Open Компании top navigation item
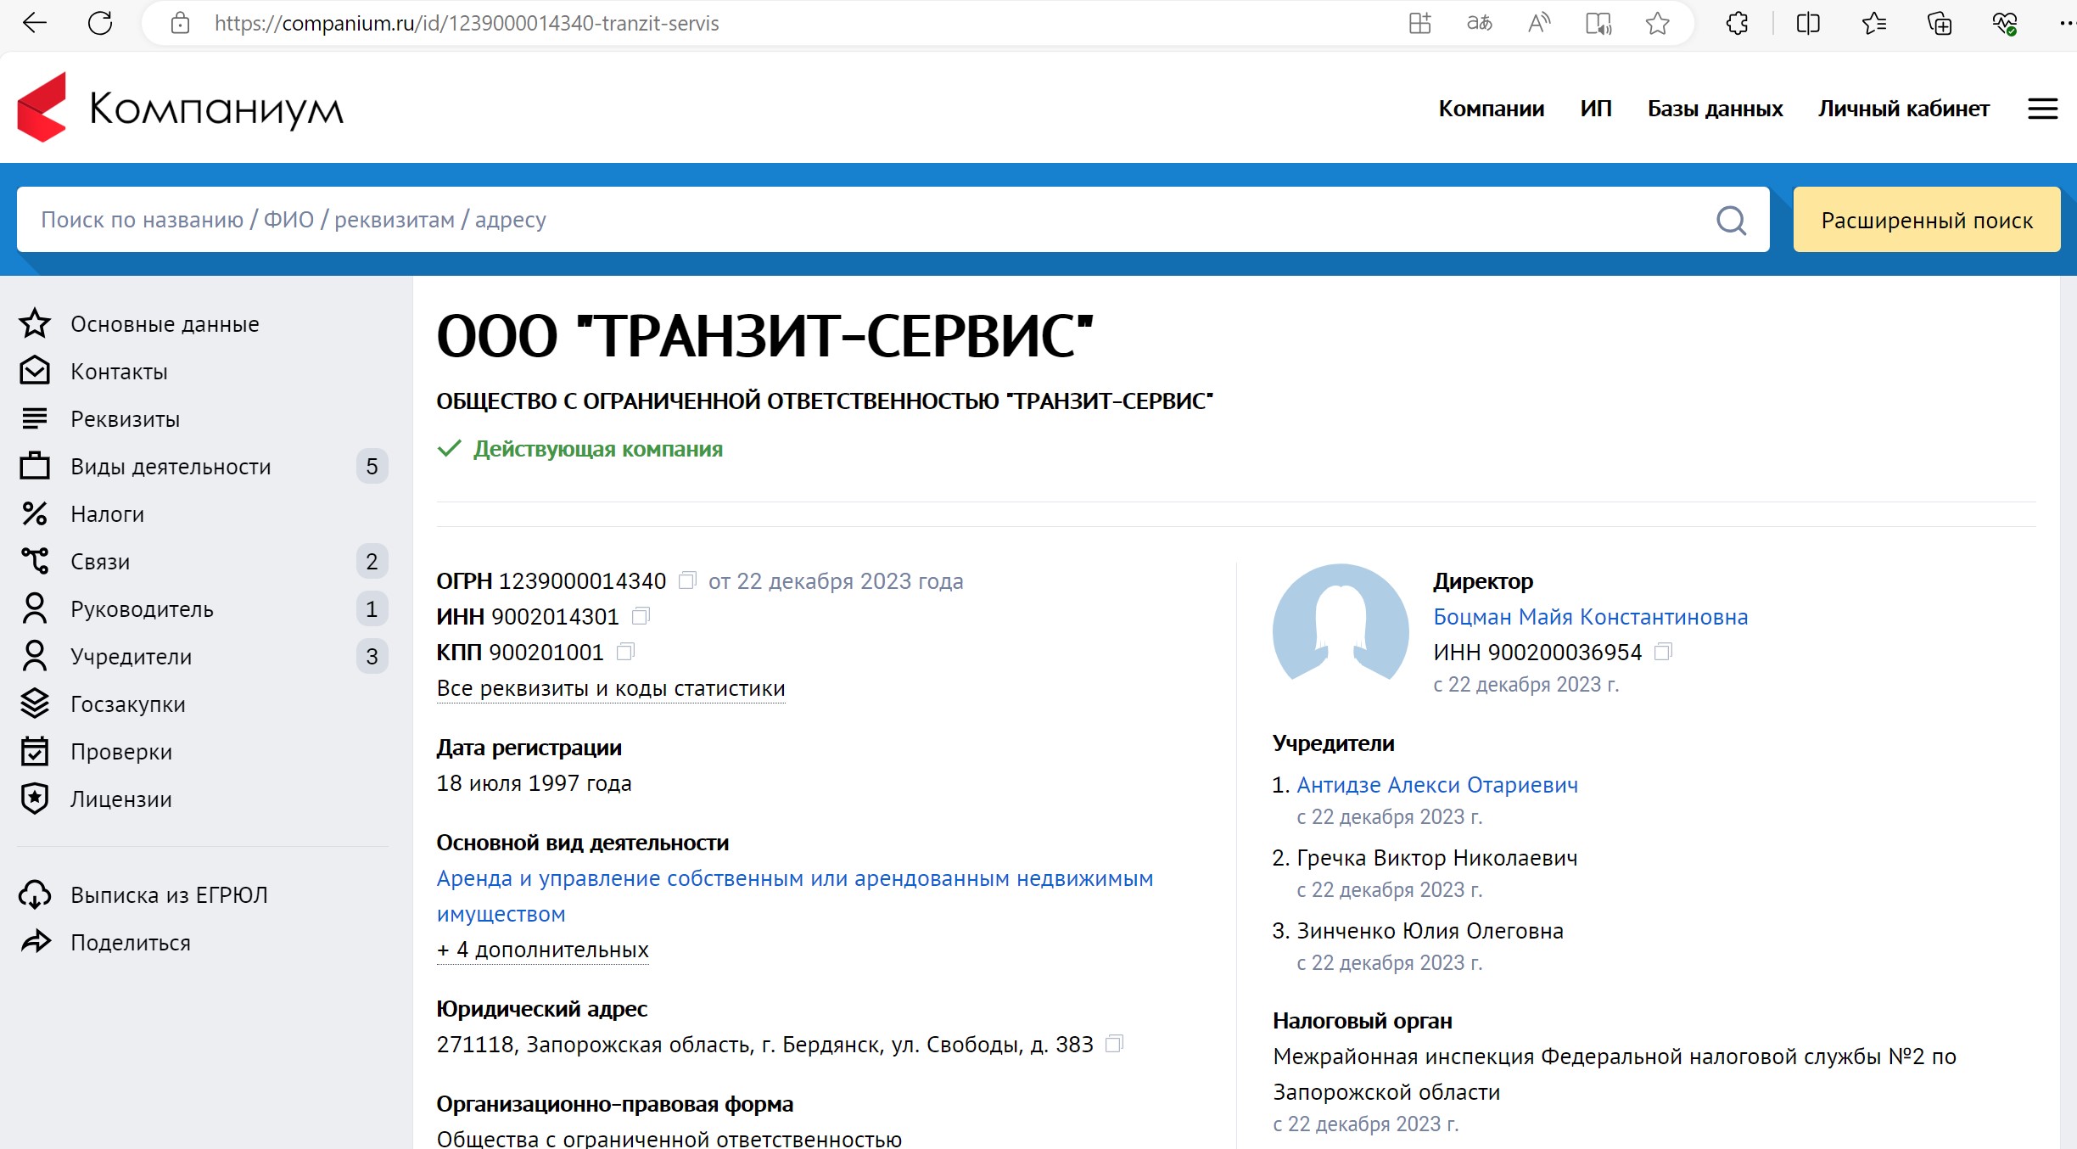2077x1149 pixels. (x=1491, y=109)
